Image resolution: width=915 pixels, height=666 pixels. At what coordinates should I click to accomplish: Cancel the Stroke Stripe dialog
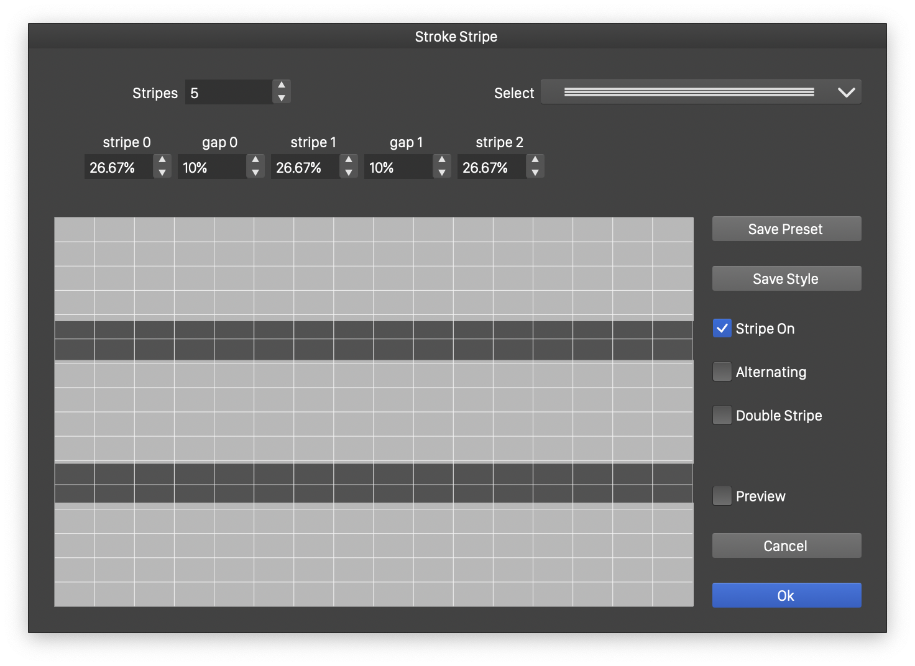click(786, 546)
